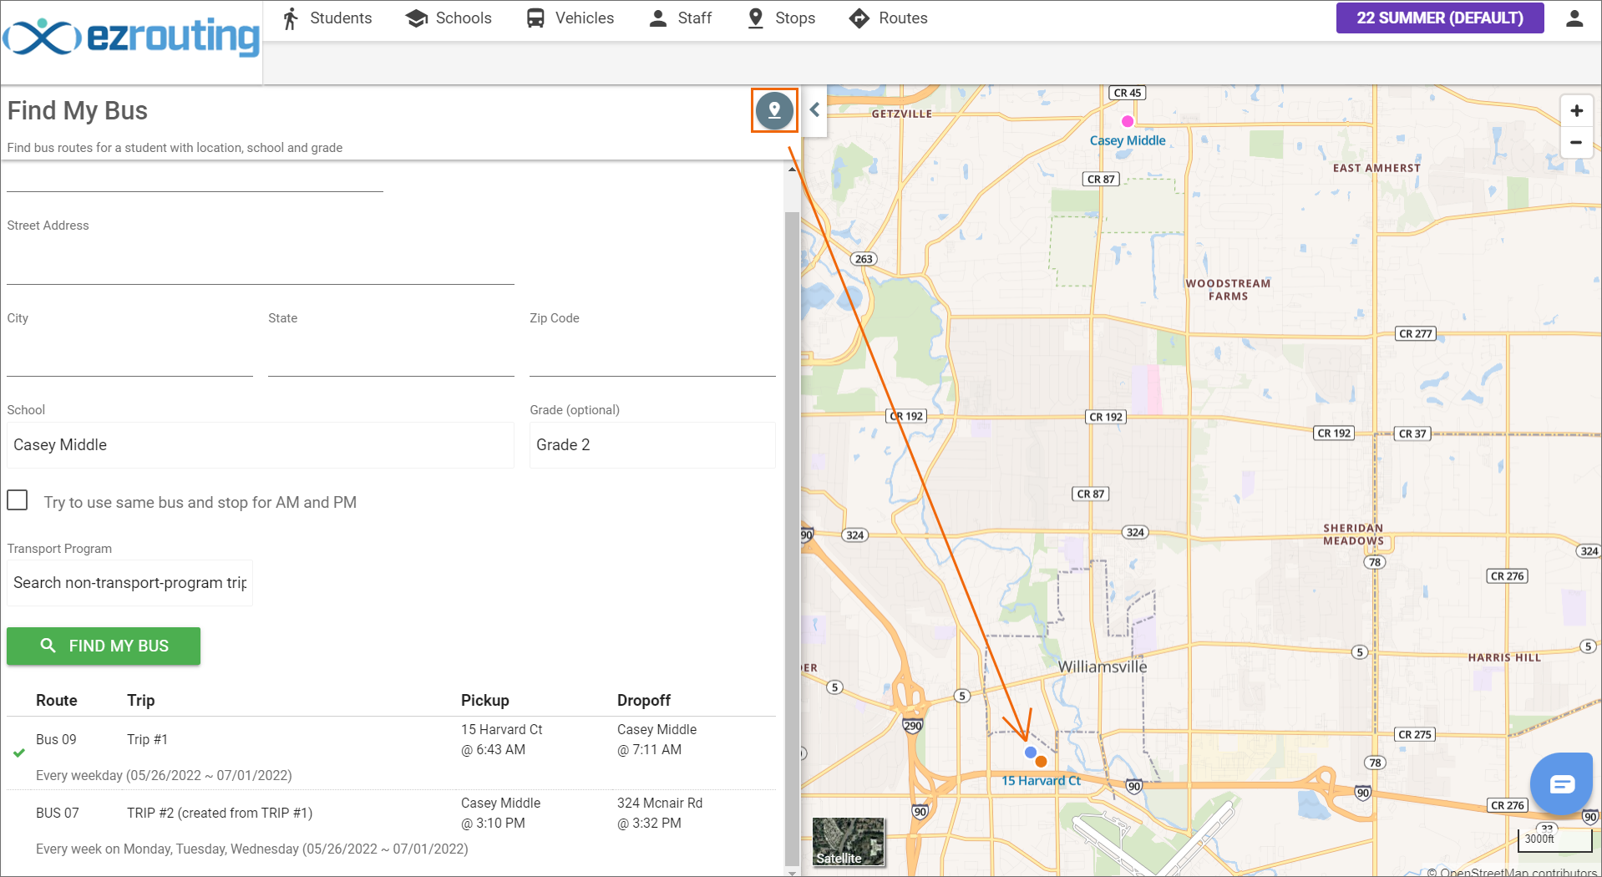This screenshot has height=877, width=1602.
Task: Open the Transport Program dropdown
Action: [129, 583]
